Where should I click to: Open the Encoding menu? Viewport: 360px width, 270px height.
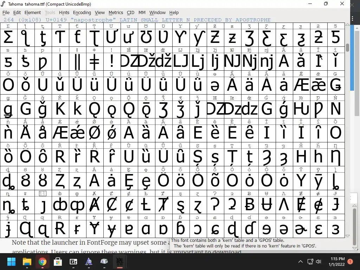click(82, 13)
